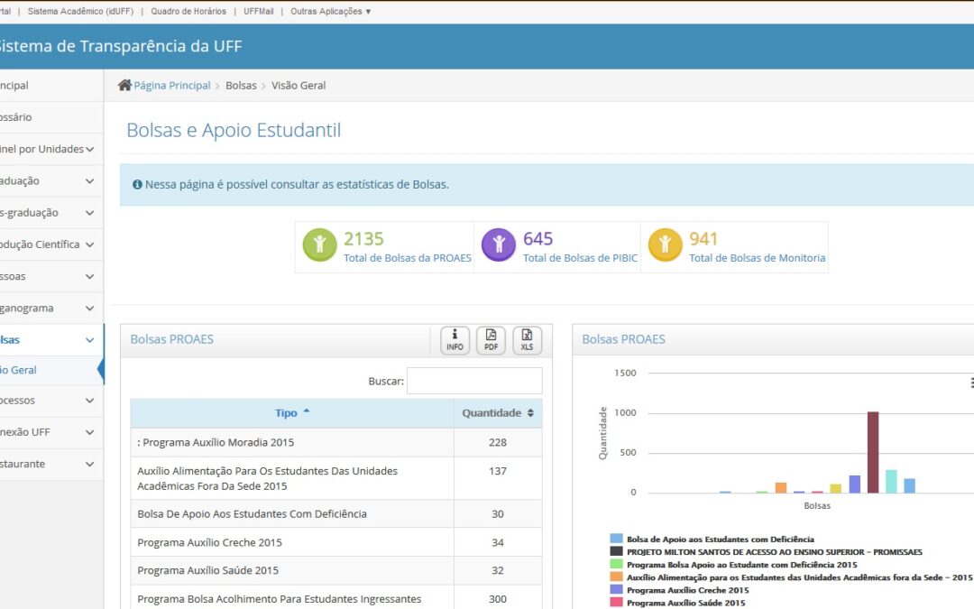Sort the table by Quantidade column
Viewport: 974px width, 609px height.
498,413
